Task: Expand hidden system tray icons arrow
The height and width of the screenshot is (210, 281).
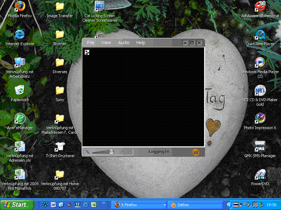Action: pyautogui.click(x=229, y=205)
